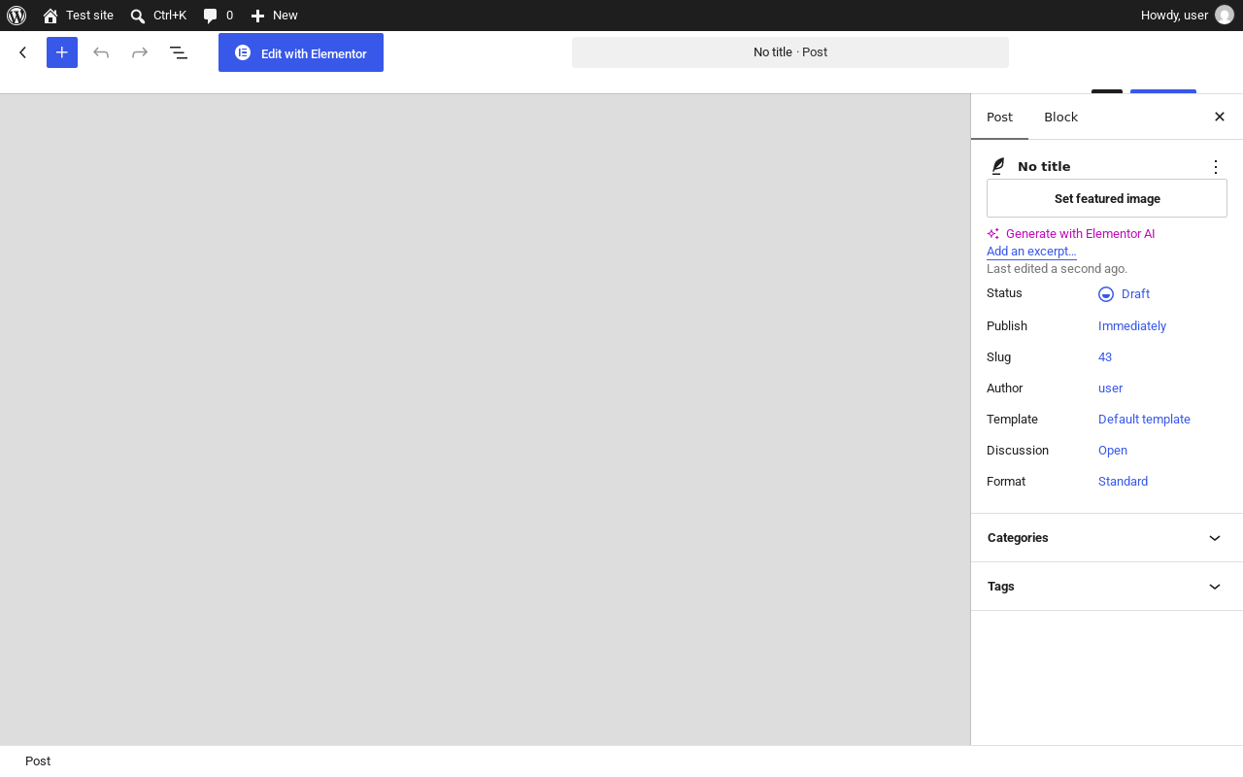Click the user avatar in admin bar
This screenshot has height=777, width=1243.
pyautogui.click(x=1225, y=16)
